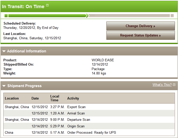This screenshot has width=178, height=138.
Task: Click Shipment Progress header title
Action: [x=24, y=86]
